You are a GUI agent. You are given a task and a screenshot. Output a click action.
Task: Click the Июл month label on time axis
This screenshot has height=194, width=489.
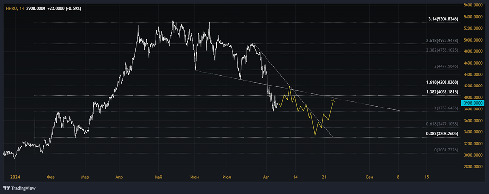coord(227,177)
